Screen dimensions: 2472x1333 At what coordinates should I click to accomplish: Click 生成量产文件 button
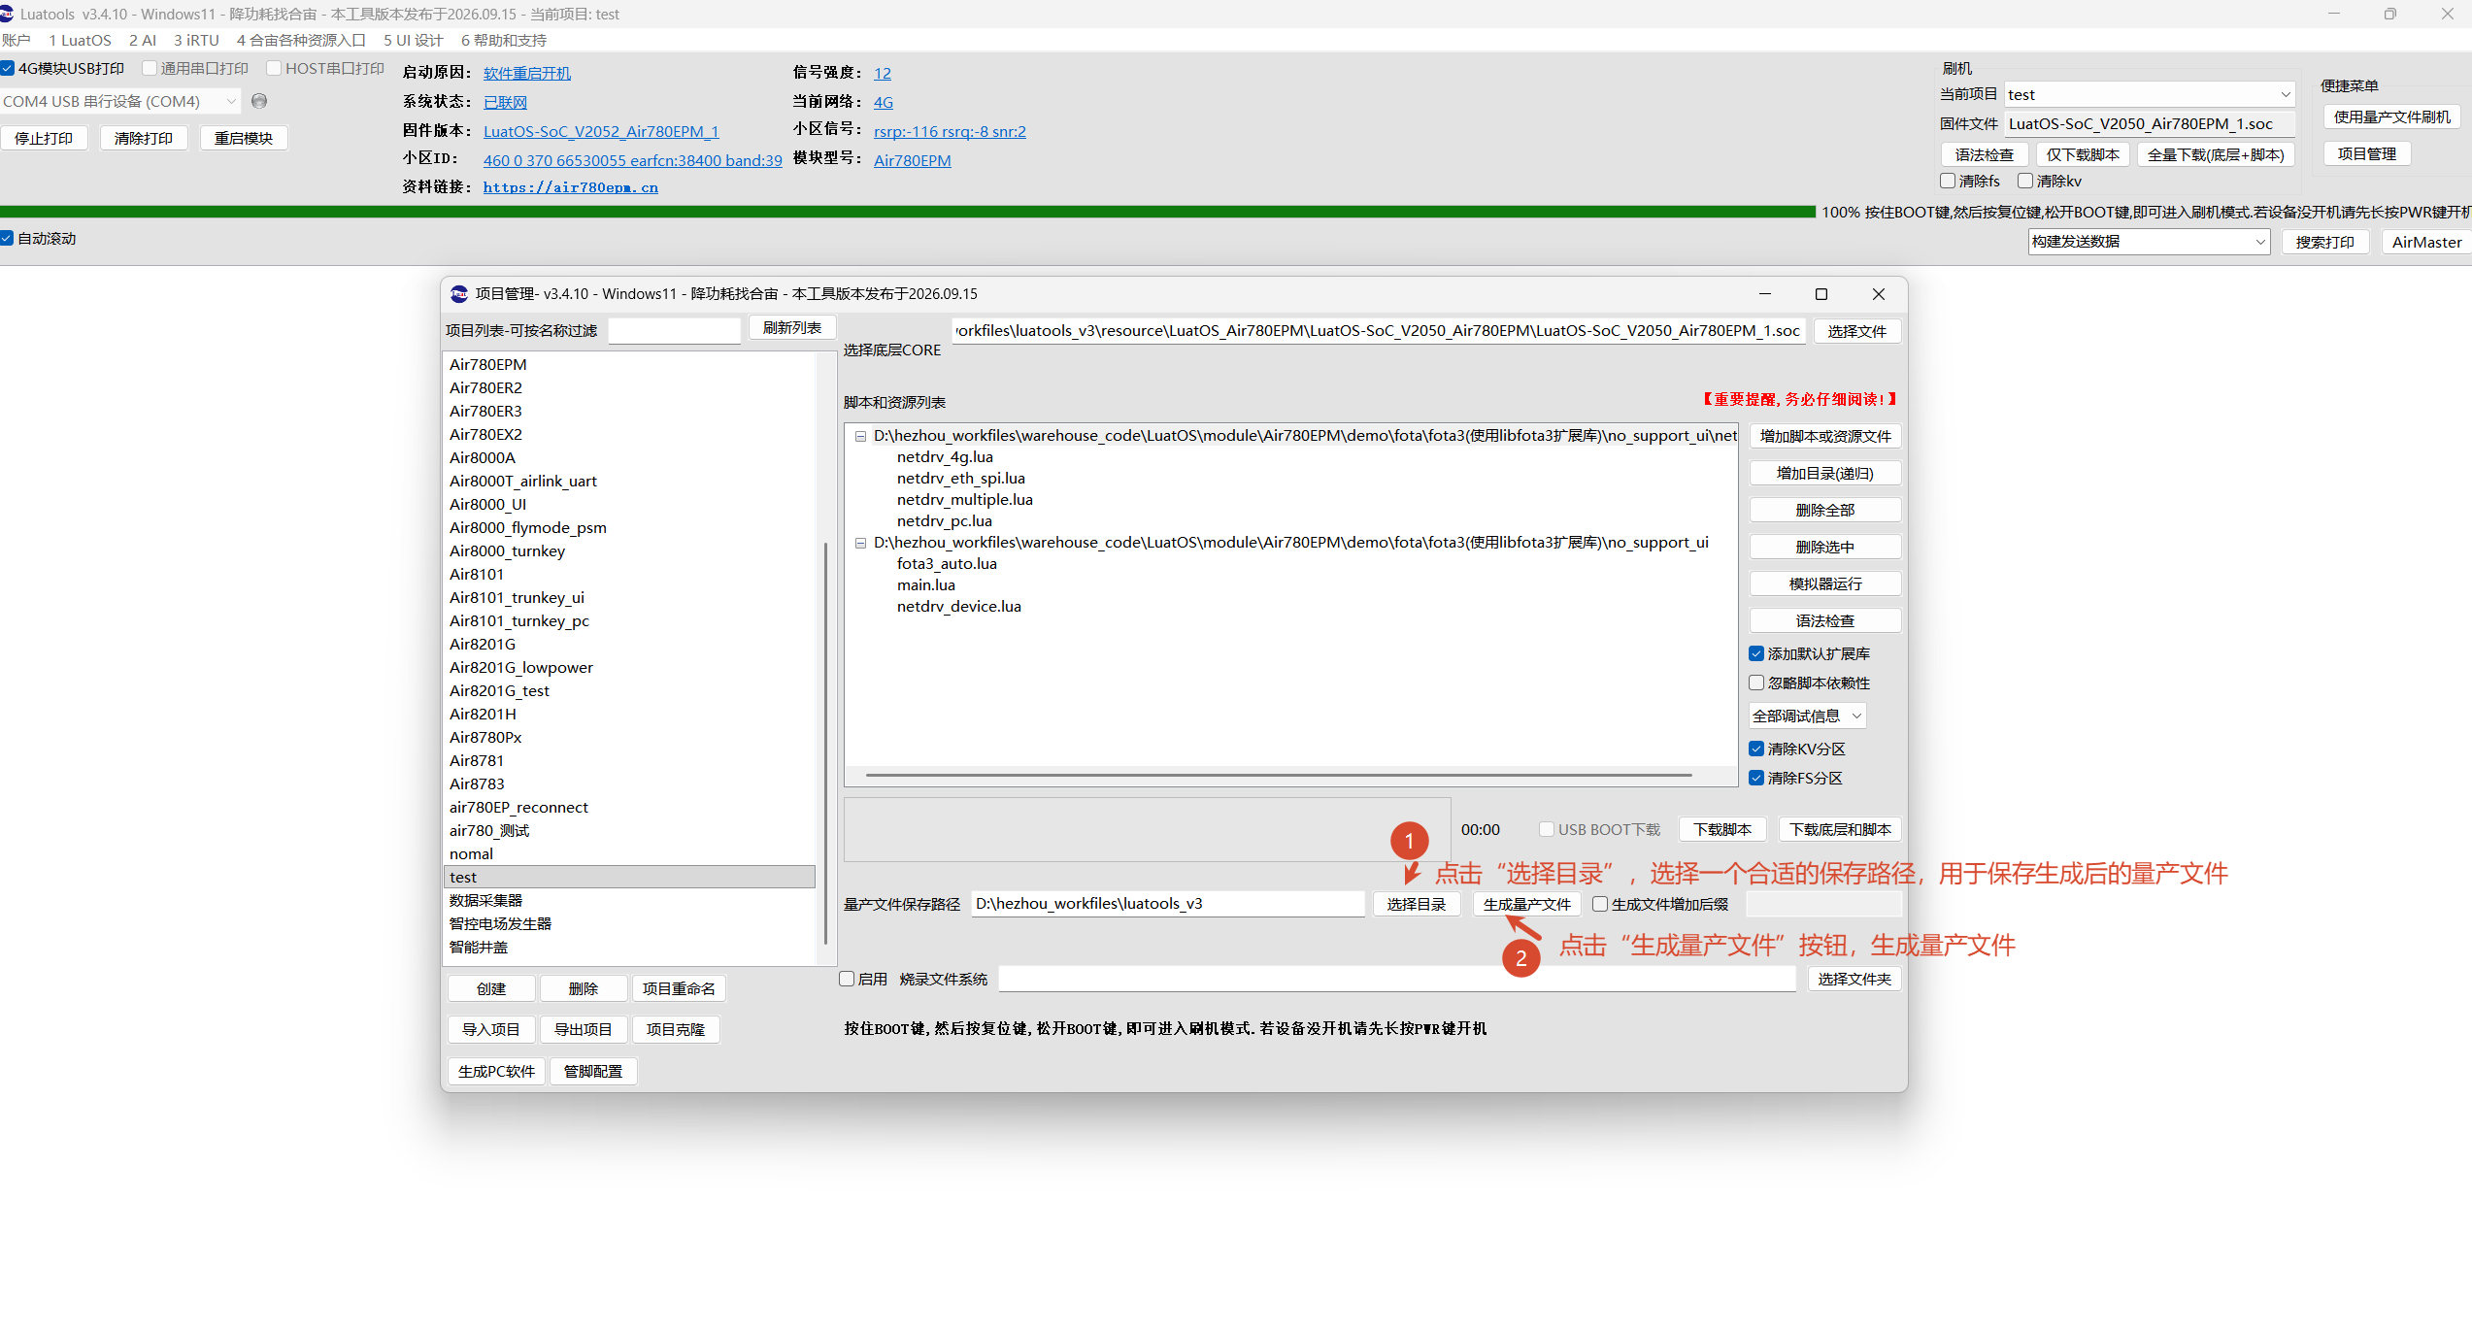1526,904
